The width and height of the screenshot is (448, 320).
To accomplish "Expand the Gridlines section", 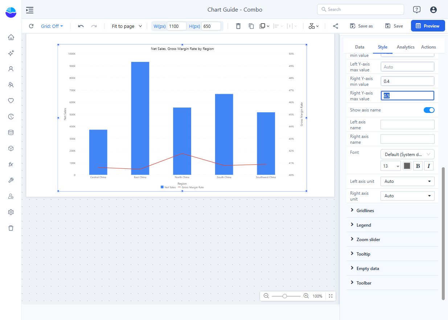I will click(x=392, y=210).
